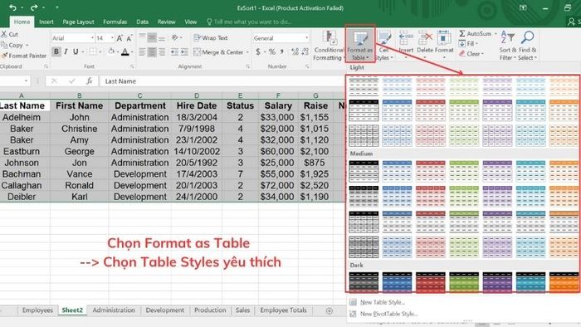The image size is (581, 327).
Task: Activate Format Painter
Action: (x=24, y=56)
